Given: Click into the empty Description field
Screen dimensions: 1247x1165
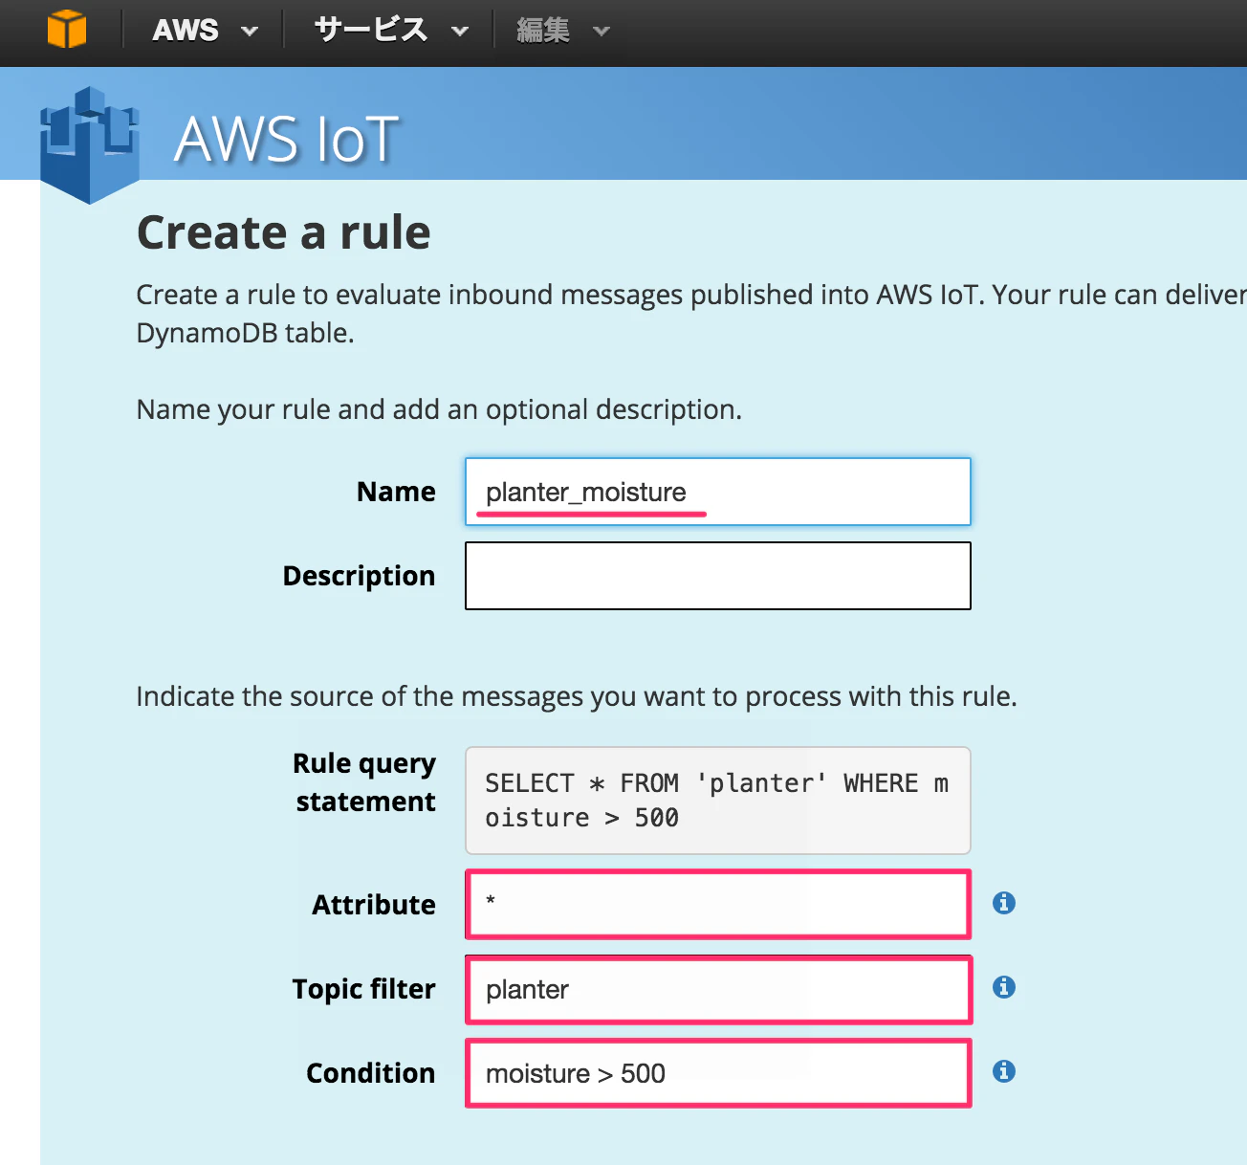Looking at the screenshot, I should coord(718,576).
